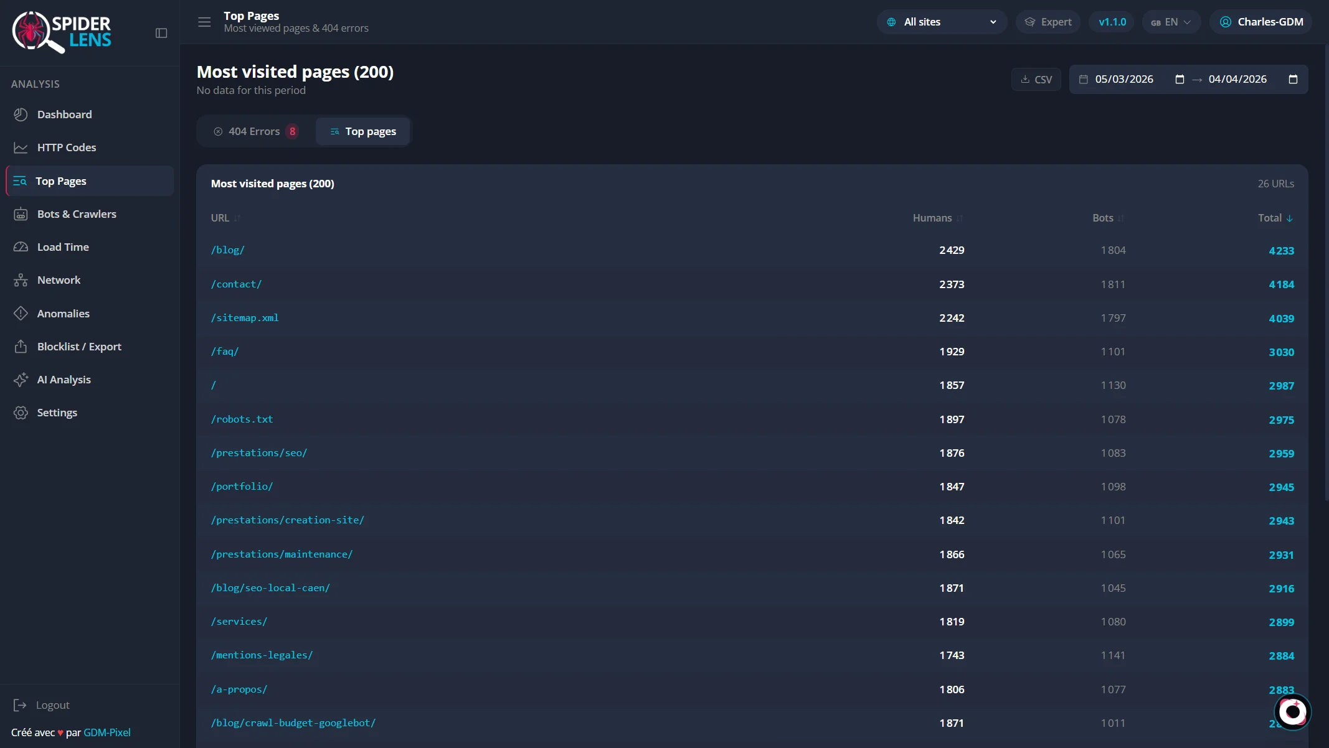Open Bots & Crawlers page
Screen dimensions: 1329x748
(x=77, y=214)
